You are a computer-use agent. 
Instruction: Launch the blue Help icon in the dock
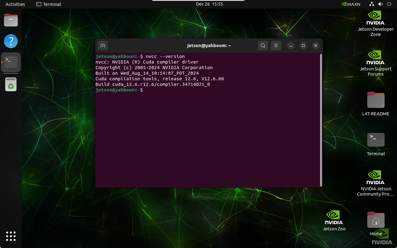click(x=11, y=41)
